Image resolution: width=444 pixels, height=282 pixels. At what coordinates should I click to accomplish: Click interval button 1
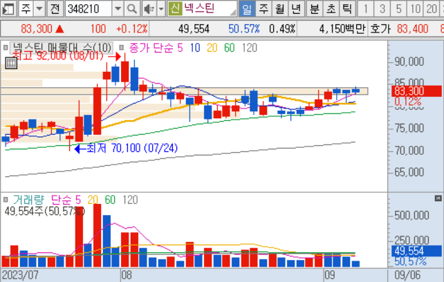(366, 9)
